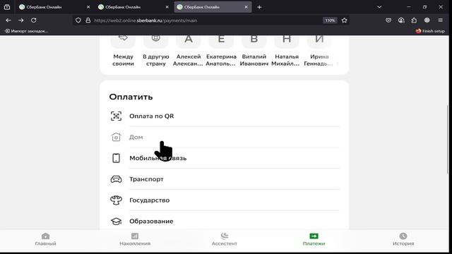Click the tracking protection shield icon
This screenshot has height=254, width=452.
pos(78,20)
